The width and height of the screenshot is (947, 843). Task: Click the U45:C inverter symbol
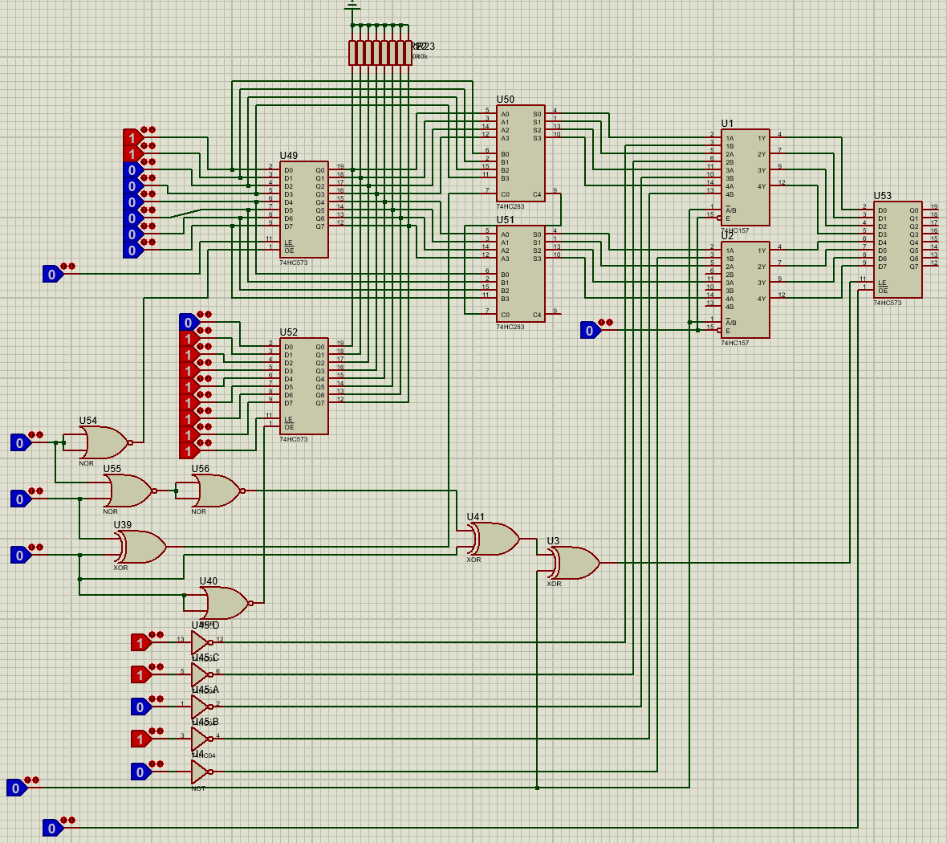pyautogui.click(x=200, y=674)
